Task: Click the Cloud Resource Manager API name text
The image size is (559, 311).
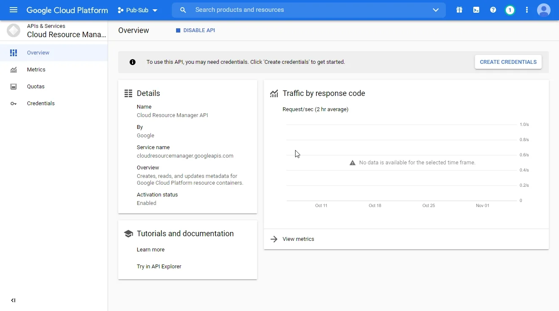Action: pos(172,115)
